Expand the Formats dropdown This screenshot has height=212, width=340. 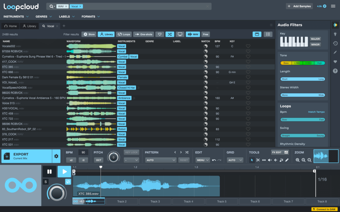pos(91,17)
